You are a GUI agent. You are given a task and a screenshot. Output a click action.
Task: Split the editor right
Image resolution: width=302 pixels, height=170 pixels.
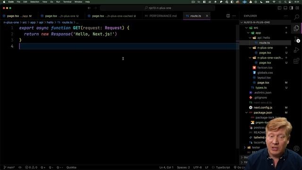(228, 16)
